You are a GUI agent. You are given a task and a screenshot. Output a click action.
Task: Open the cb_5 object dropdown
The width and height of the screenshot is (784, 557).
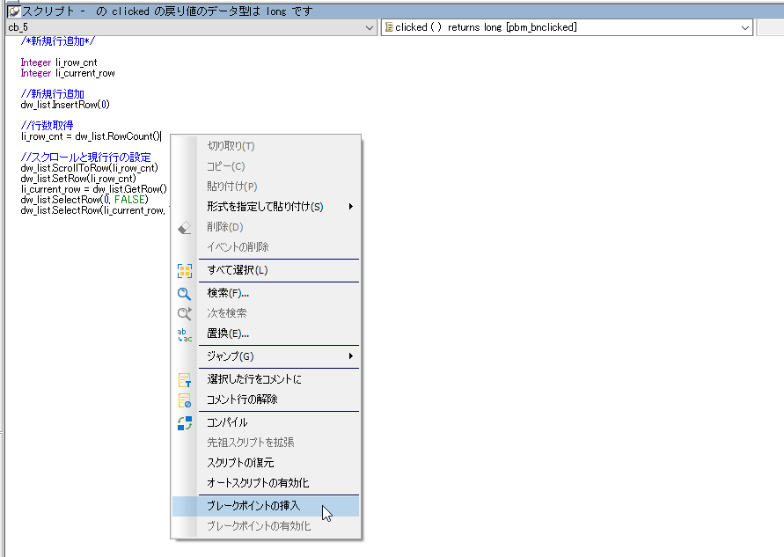pyautogui.click(x=370, y=28)
